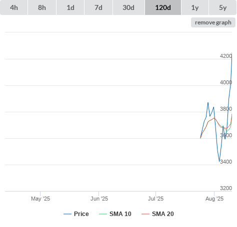Click the Jun '25 x-axis label

click(x=99, y=199)
